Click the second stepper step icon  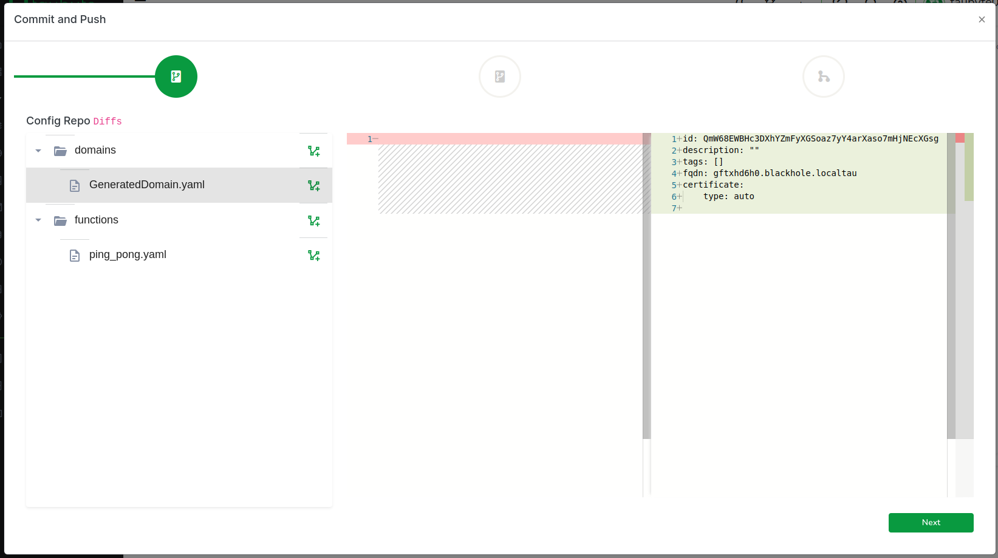(x=499, y=77)
